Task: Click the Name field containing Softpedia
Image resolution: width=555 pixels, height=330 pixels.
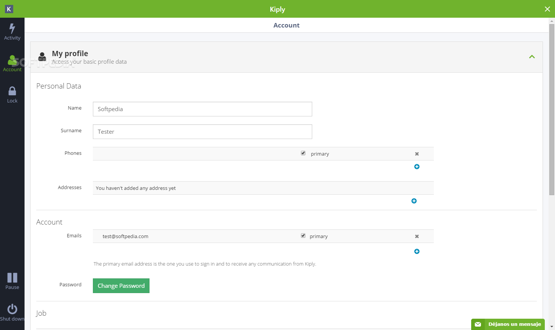Action: coord(202,109)
